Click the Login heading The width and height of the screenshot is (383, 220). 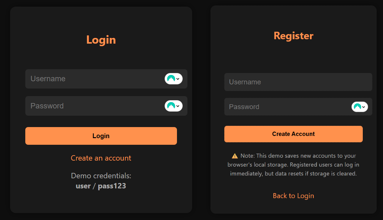(x=101, y=40)
